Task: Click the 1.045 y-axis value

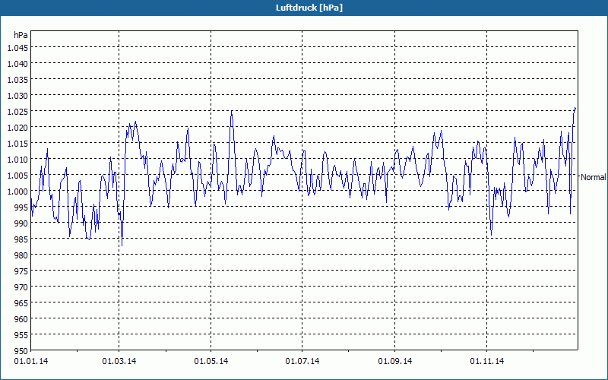Action: [17, 48]
